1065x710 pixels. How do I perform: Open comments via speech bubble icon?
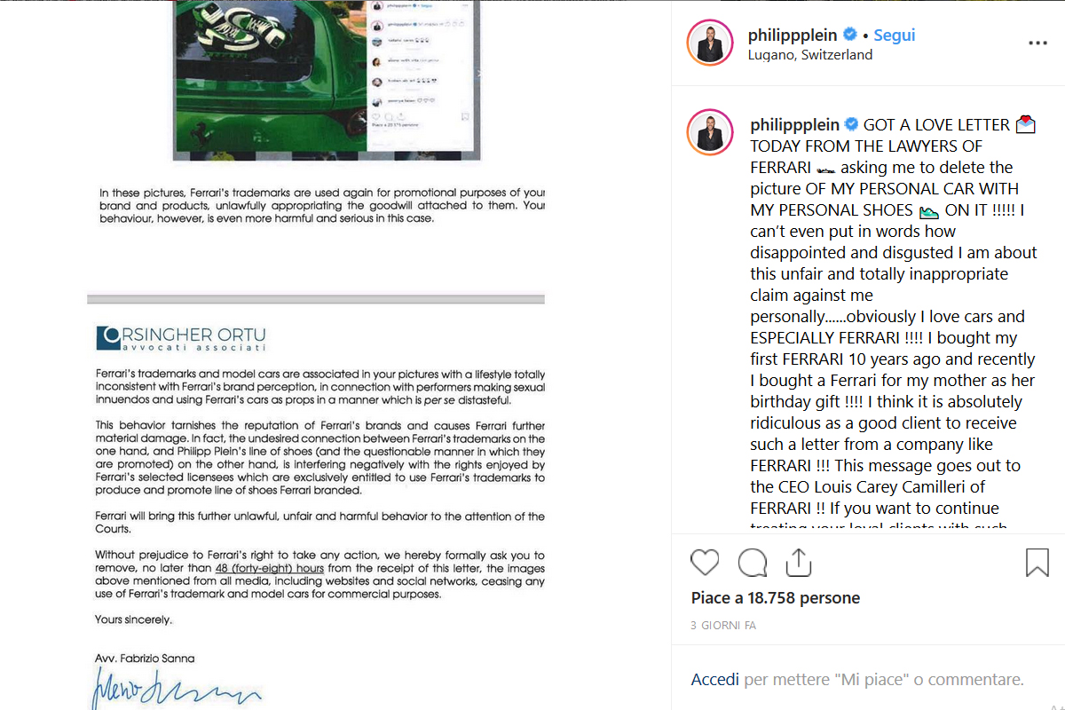pos(753,563)
